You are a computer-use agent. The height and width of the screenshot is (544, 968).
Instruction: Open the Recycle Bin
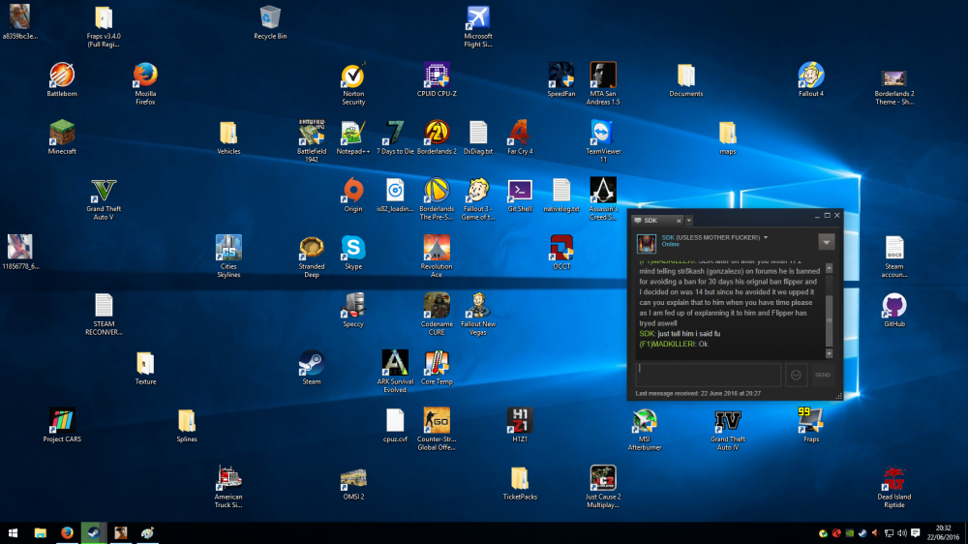point(270,23)
